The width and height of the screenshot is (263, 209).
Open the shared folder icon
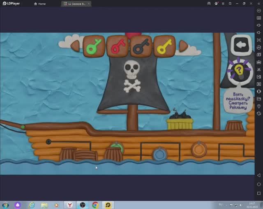[x=259, y=99]
